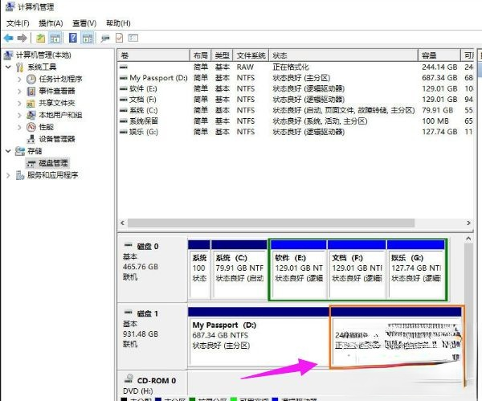This screenshot has width=482, height=401.
Task: Select the 系统 (C:) partition block
Action: click(x=239, y=270)
